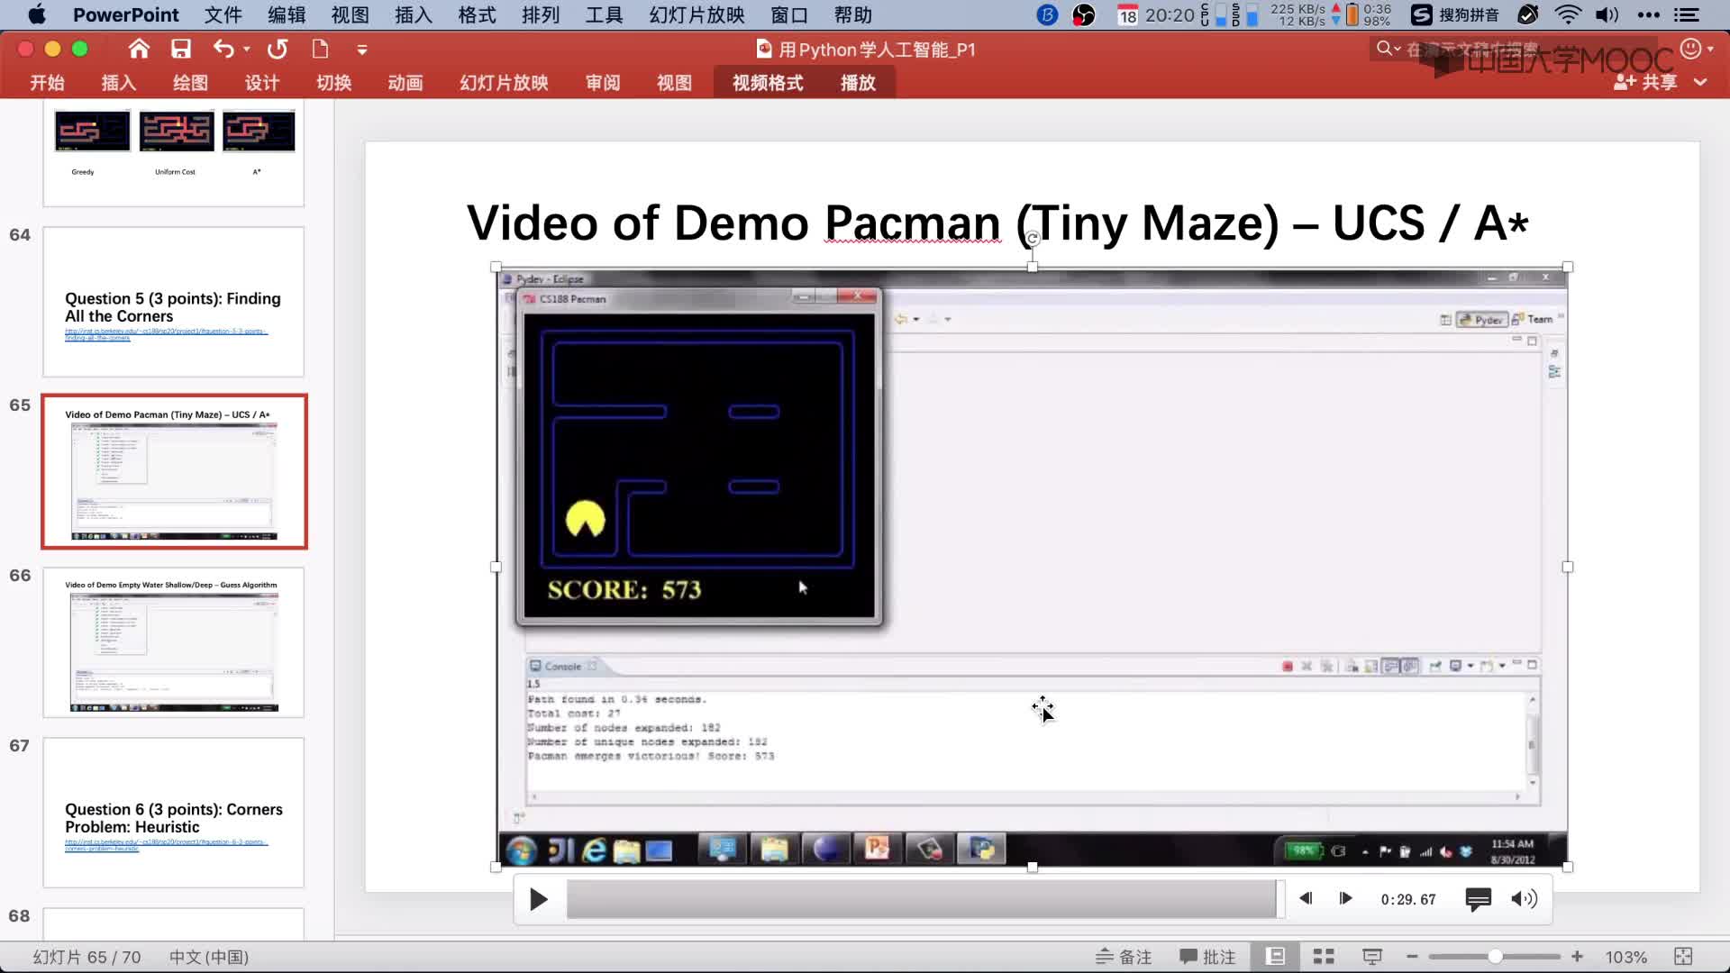Screen dimensions: 1730x973
Task: Click the video rotation handle
Action: 1033,238
